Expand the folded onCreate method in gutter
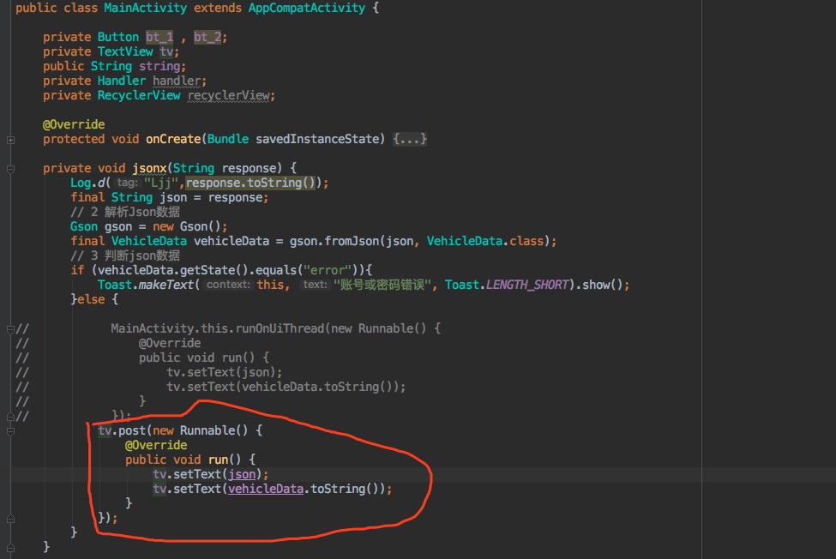Image resolution: width=836 pixels, height=559 pixels. click(x=9, y=139)
